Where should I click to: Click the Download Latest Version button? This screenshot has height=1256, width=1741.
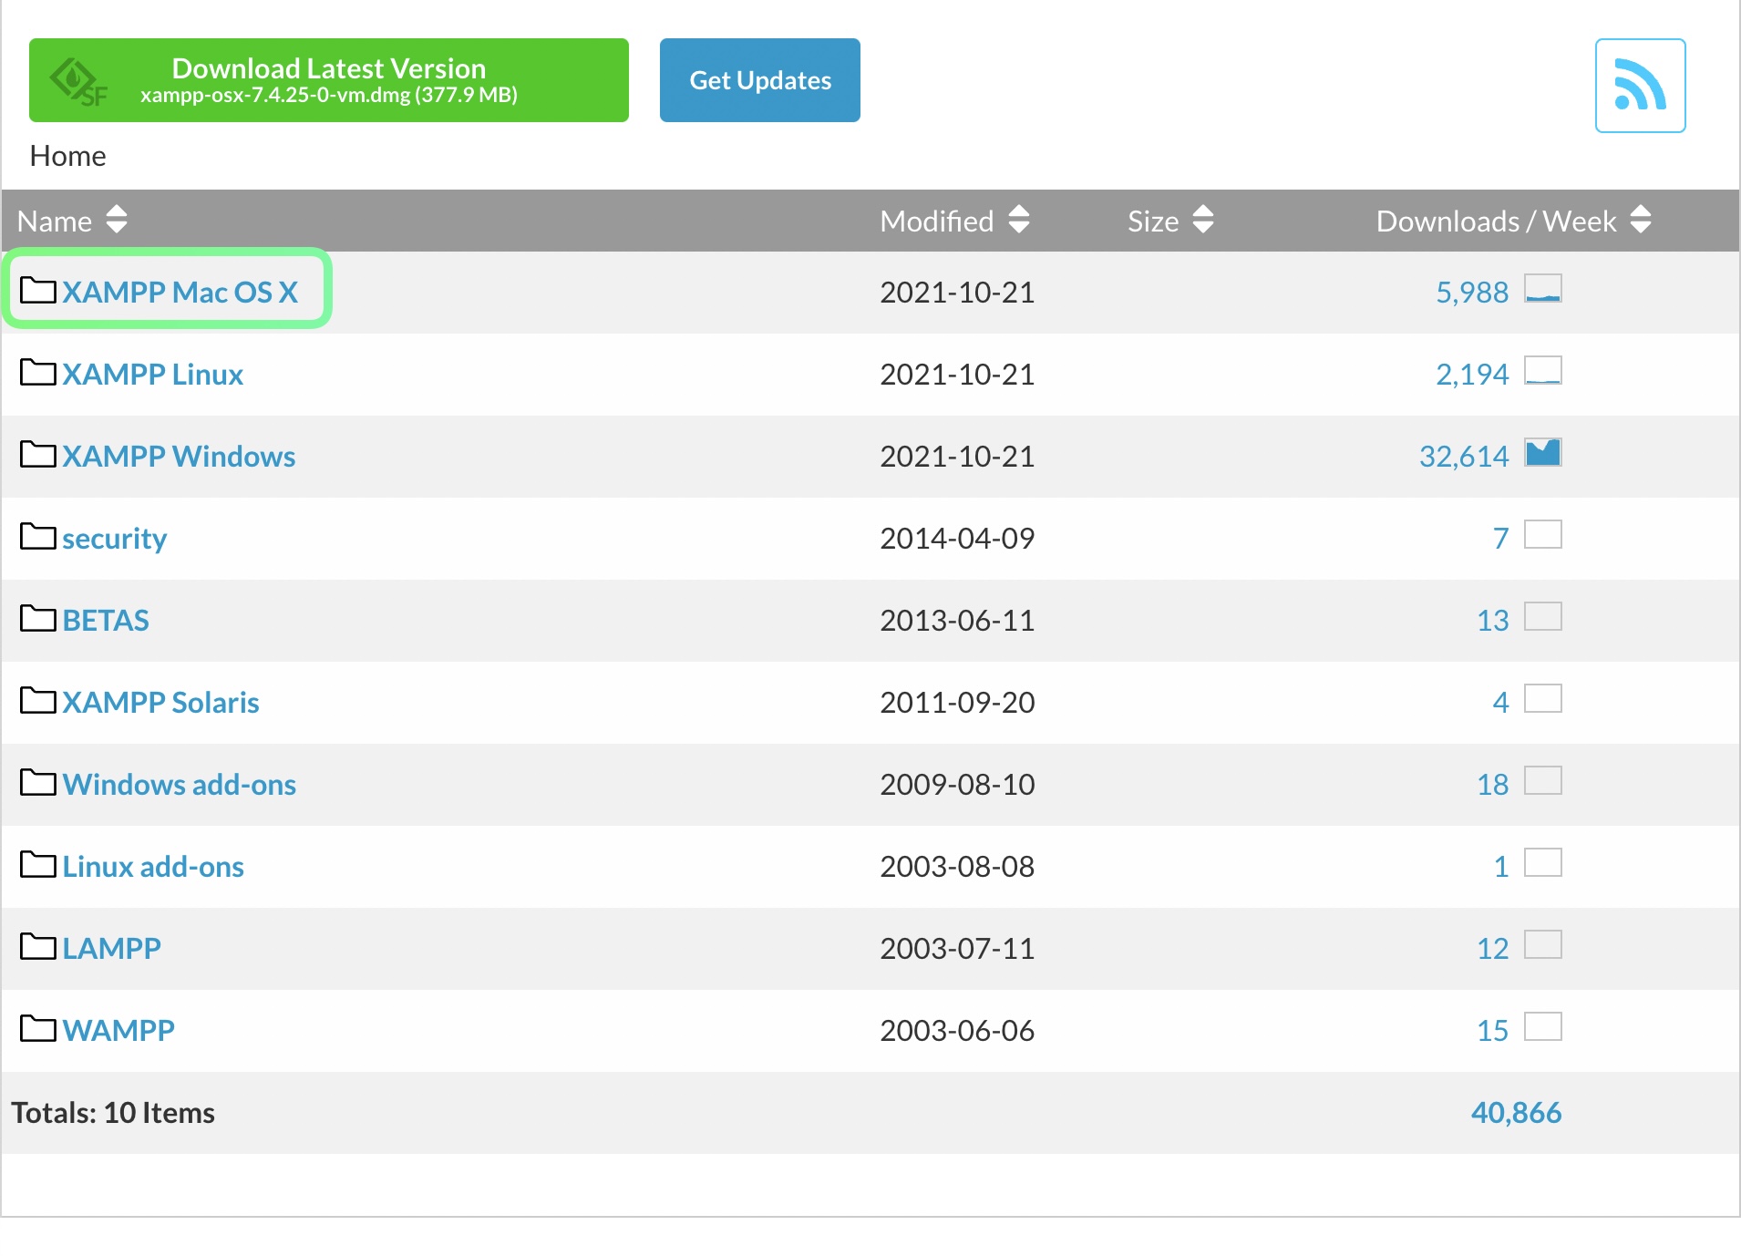point(329,80)
